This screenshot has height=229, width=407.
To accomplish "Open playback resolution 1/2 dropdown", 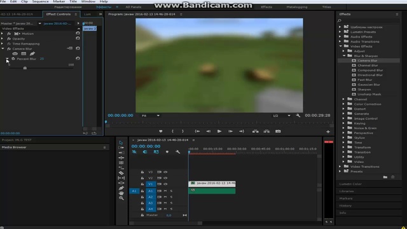I will coord(281,116).
